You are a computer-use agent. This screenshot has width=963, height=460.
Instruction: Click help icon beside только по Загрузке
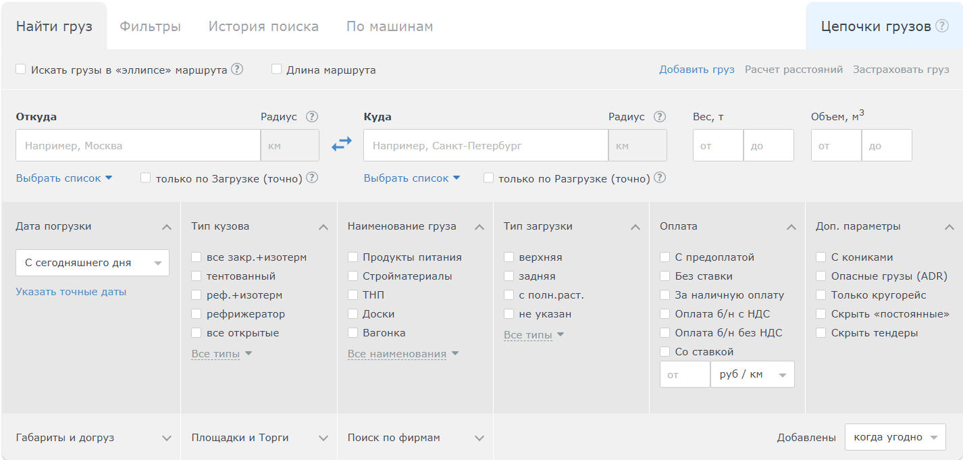312,178
